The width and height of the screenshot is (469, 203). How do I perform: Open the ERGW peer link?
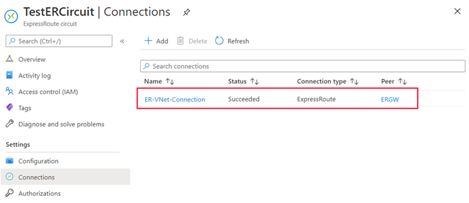390,100
